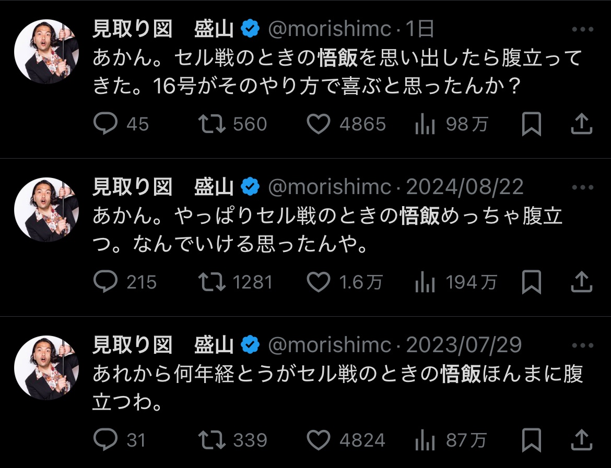
Task: Share the tweet posted 1日 ago
Action: pyautogui.click(x=581, y=124)
